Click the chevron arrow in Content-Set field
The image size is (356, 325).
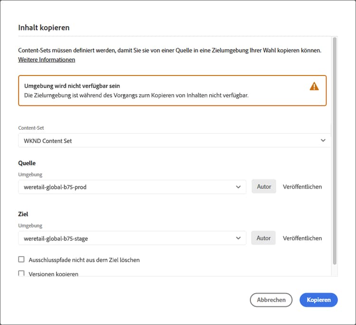coord(323,141)
